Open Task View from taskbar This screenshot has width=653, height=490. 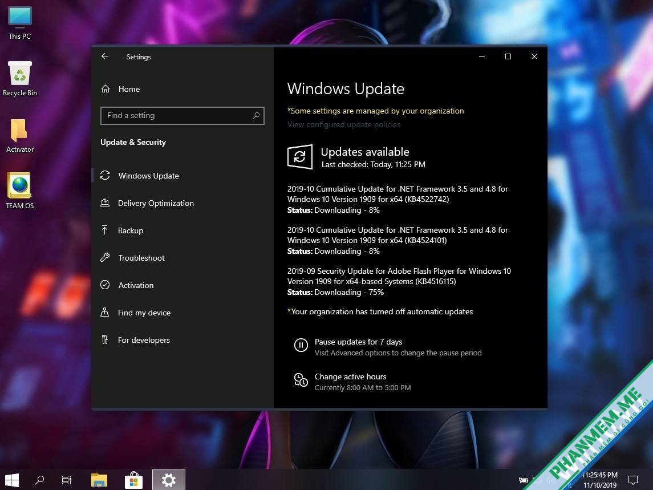(67, 480)
